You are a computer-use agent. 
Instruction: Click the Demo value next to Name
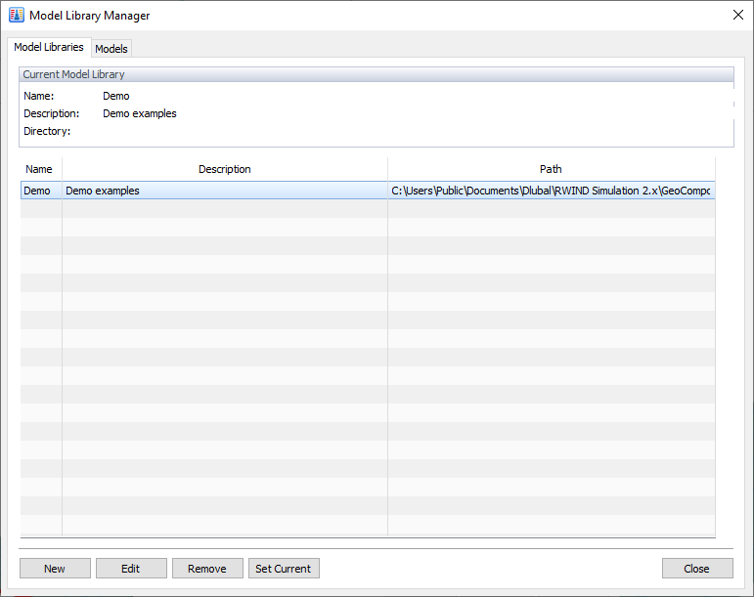coord(116,96)
